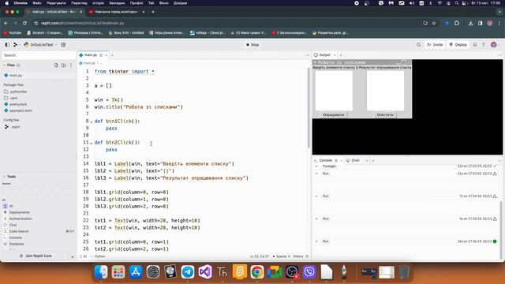505x284 pixels.
Task: Open the user avatar menu
Action: pos(494,45)
